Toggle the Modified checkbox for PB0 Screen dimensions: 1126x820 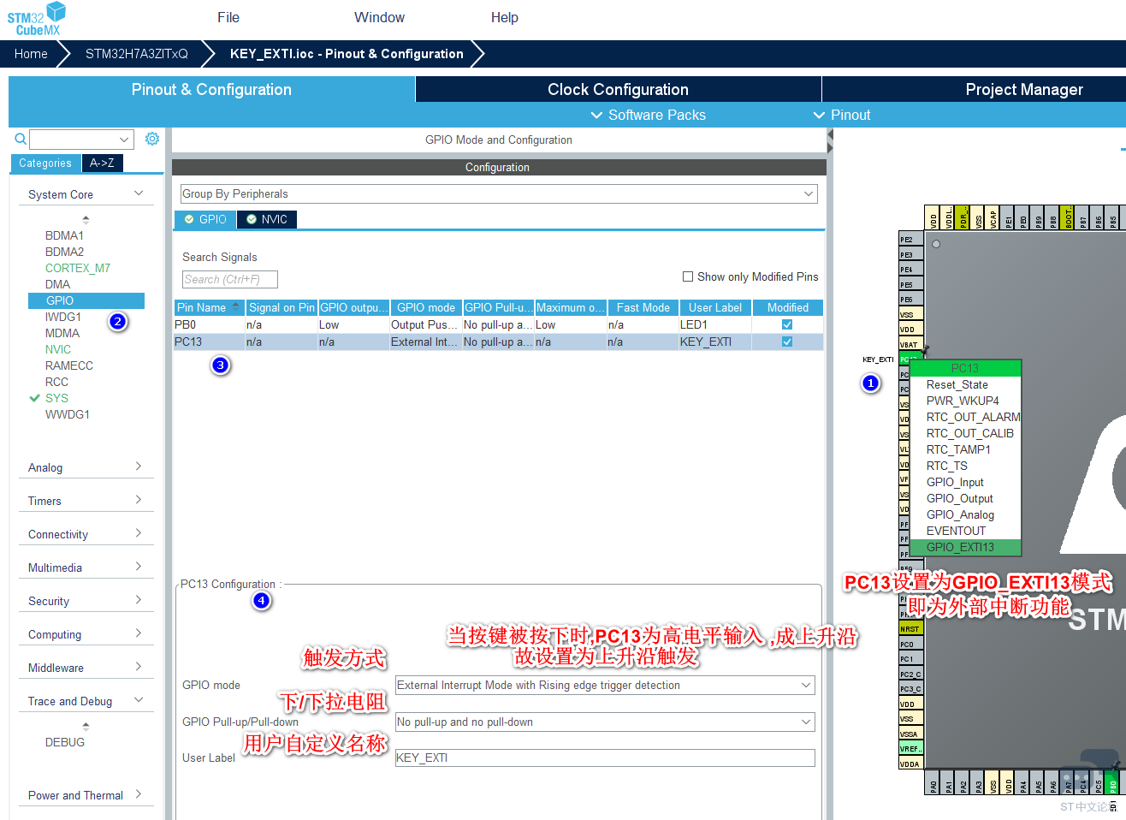click(x=787, y=325)
